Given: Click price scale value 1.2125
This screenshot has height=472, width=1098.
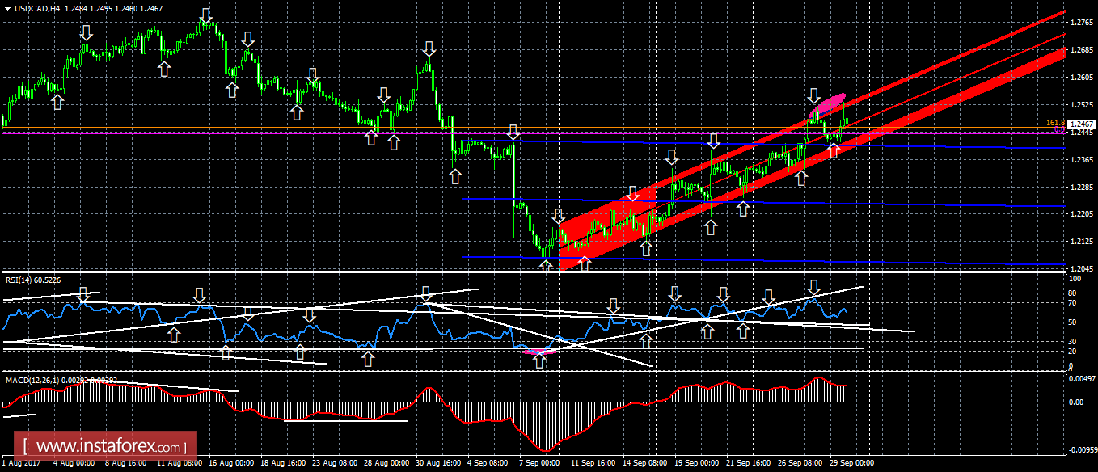Looking at the screenshot, I should coord(1081,242).
